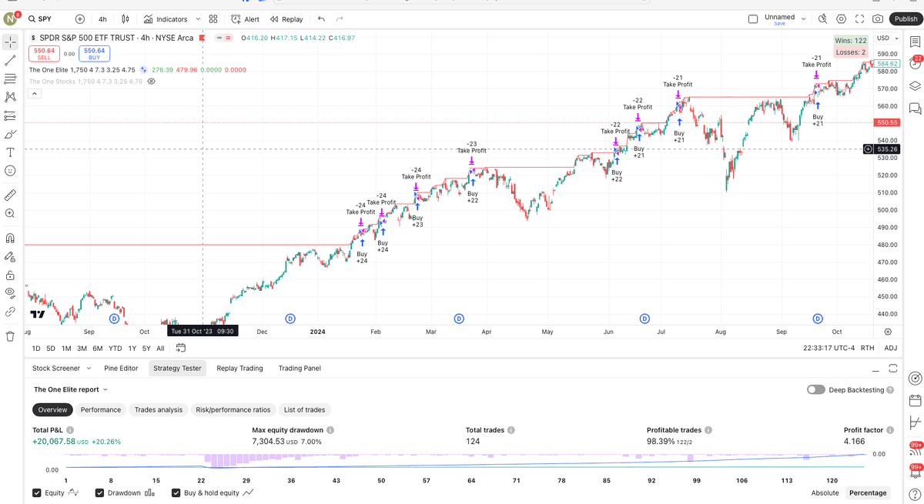Expand the Stock Screener dropdown
924x504 pixels.
tap(89, 369)
